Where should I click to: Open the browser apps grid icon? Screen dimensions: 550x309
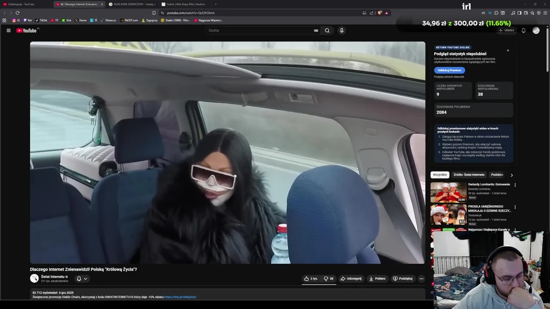coord(4,20)
